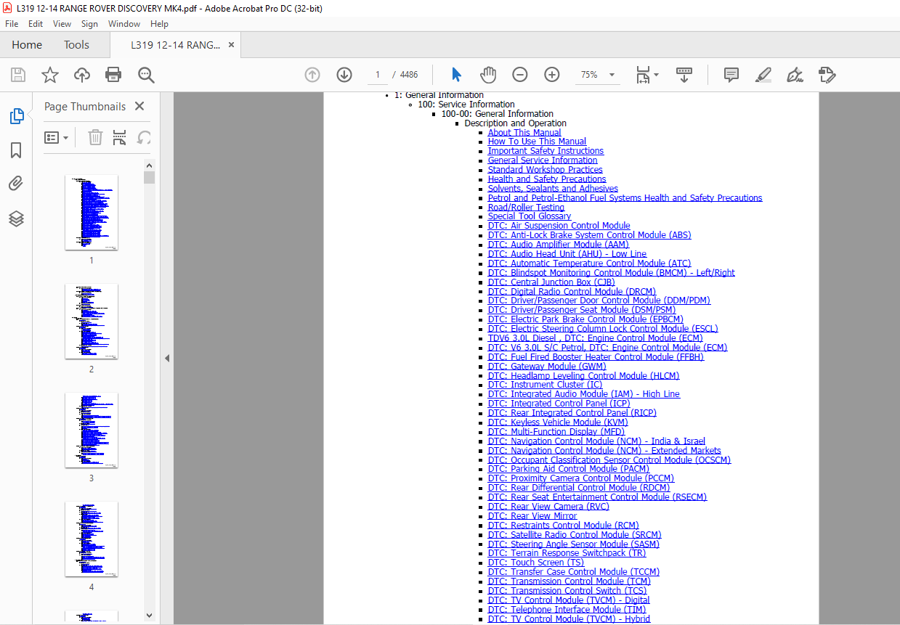Select page 2 thumbnail
Screen dimensions: 900x625
coord(92,321)
